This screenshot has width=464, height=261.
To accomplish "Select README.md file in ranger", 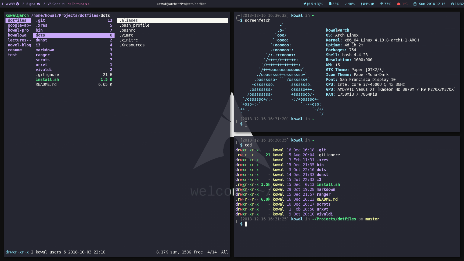I will (x=74, y=84).
